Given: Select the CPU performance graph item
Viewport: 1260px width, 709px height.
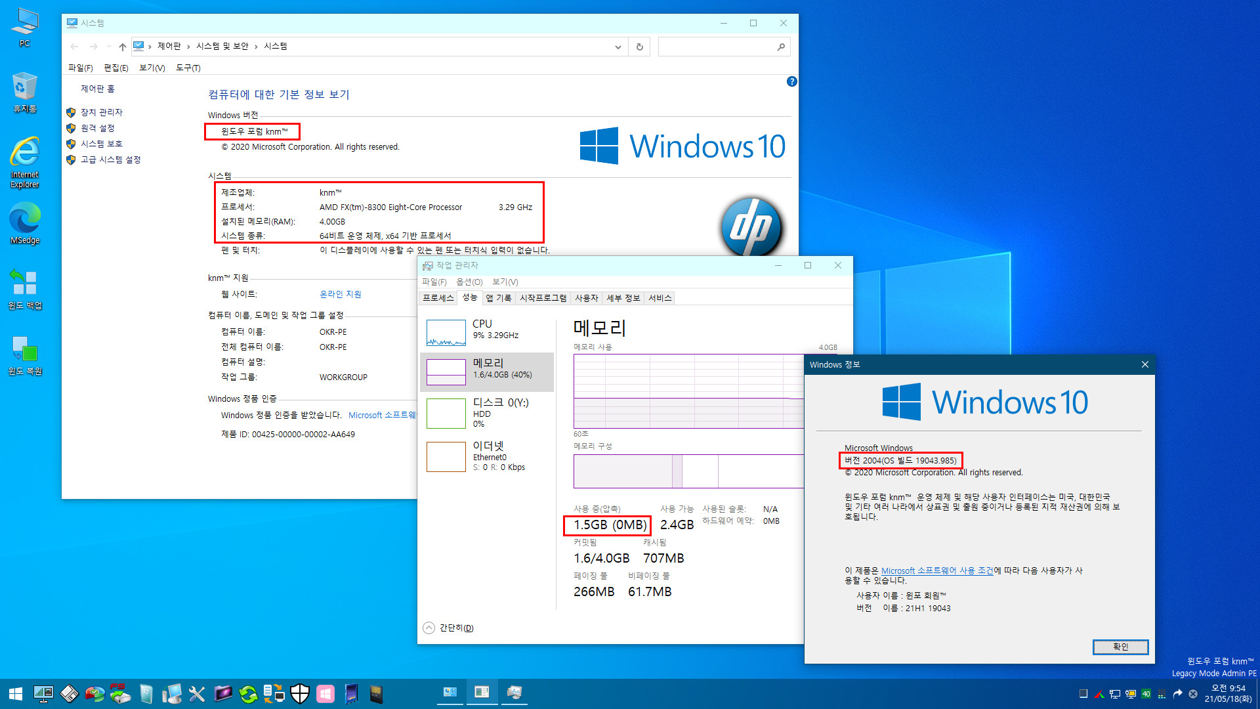Looking at the screenshot, I should (x=487, y=332).
